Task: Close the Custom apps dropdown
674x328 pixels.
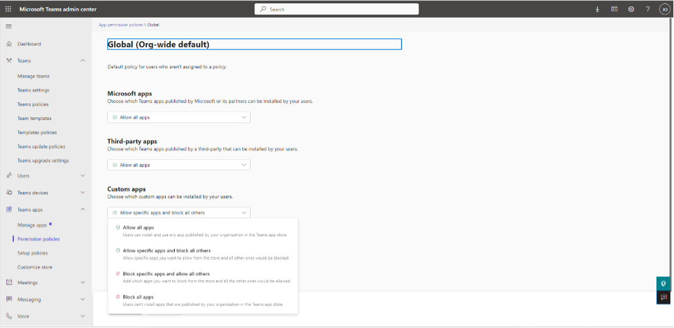Action: pos(179,213)
